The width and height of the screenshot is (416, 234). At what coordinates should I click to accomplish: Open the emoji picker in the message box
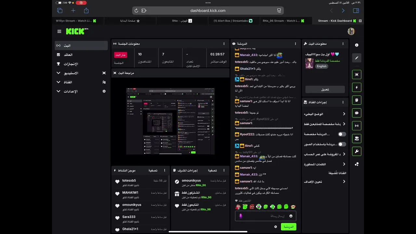(x=291, y=216)
